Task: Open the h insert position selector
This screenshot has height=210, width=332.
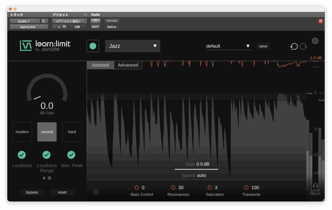Action: pyautogui.click(x=44, y=21)
